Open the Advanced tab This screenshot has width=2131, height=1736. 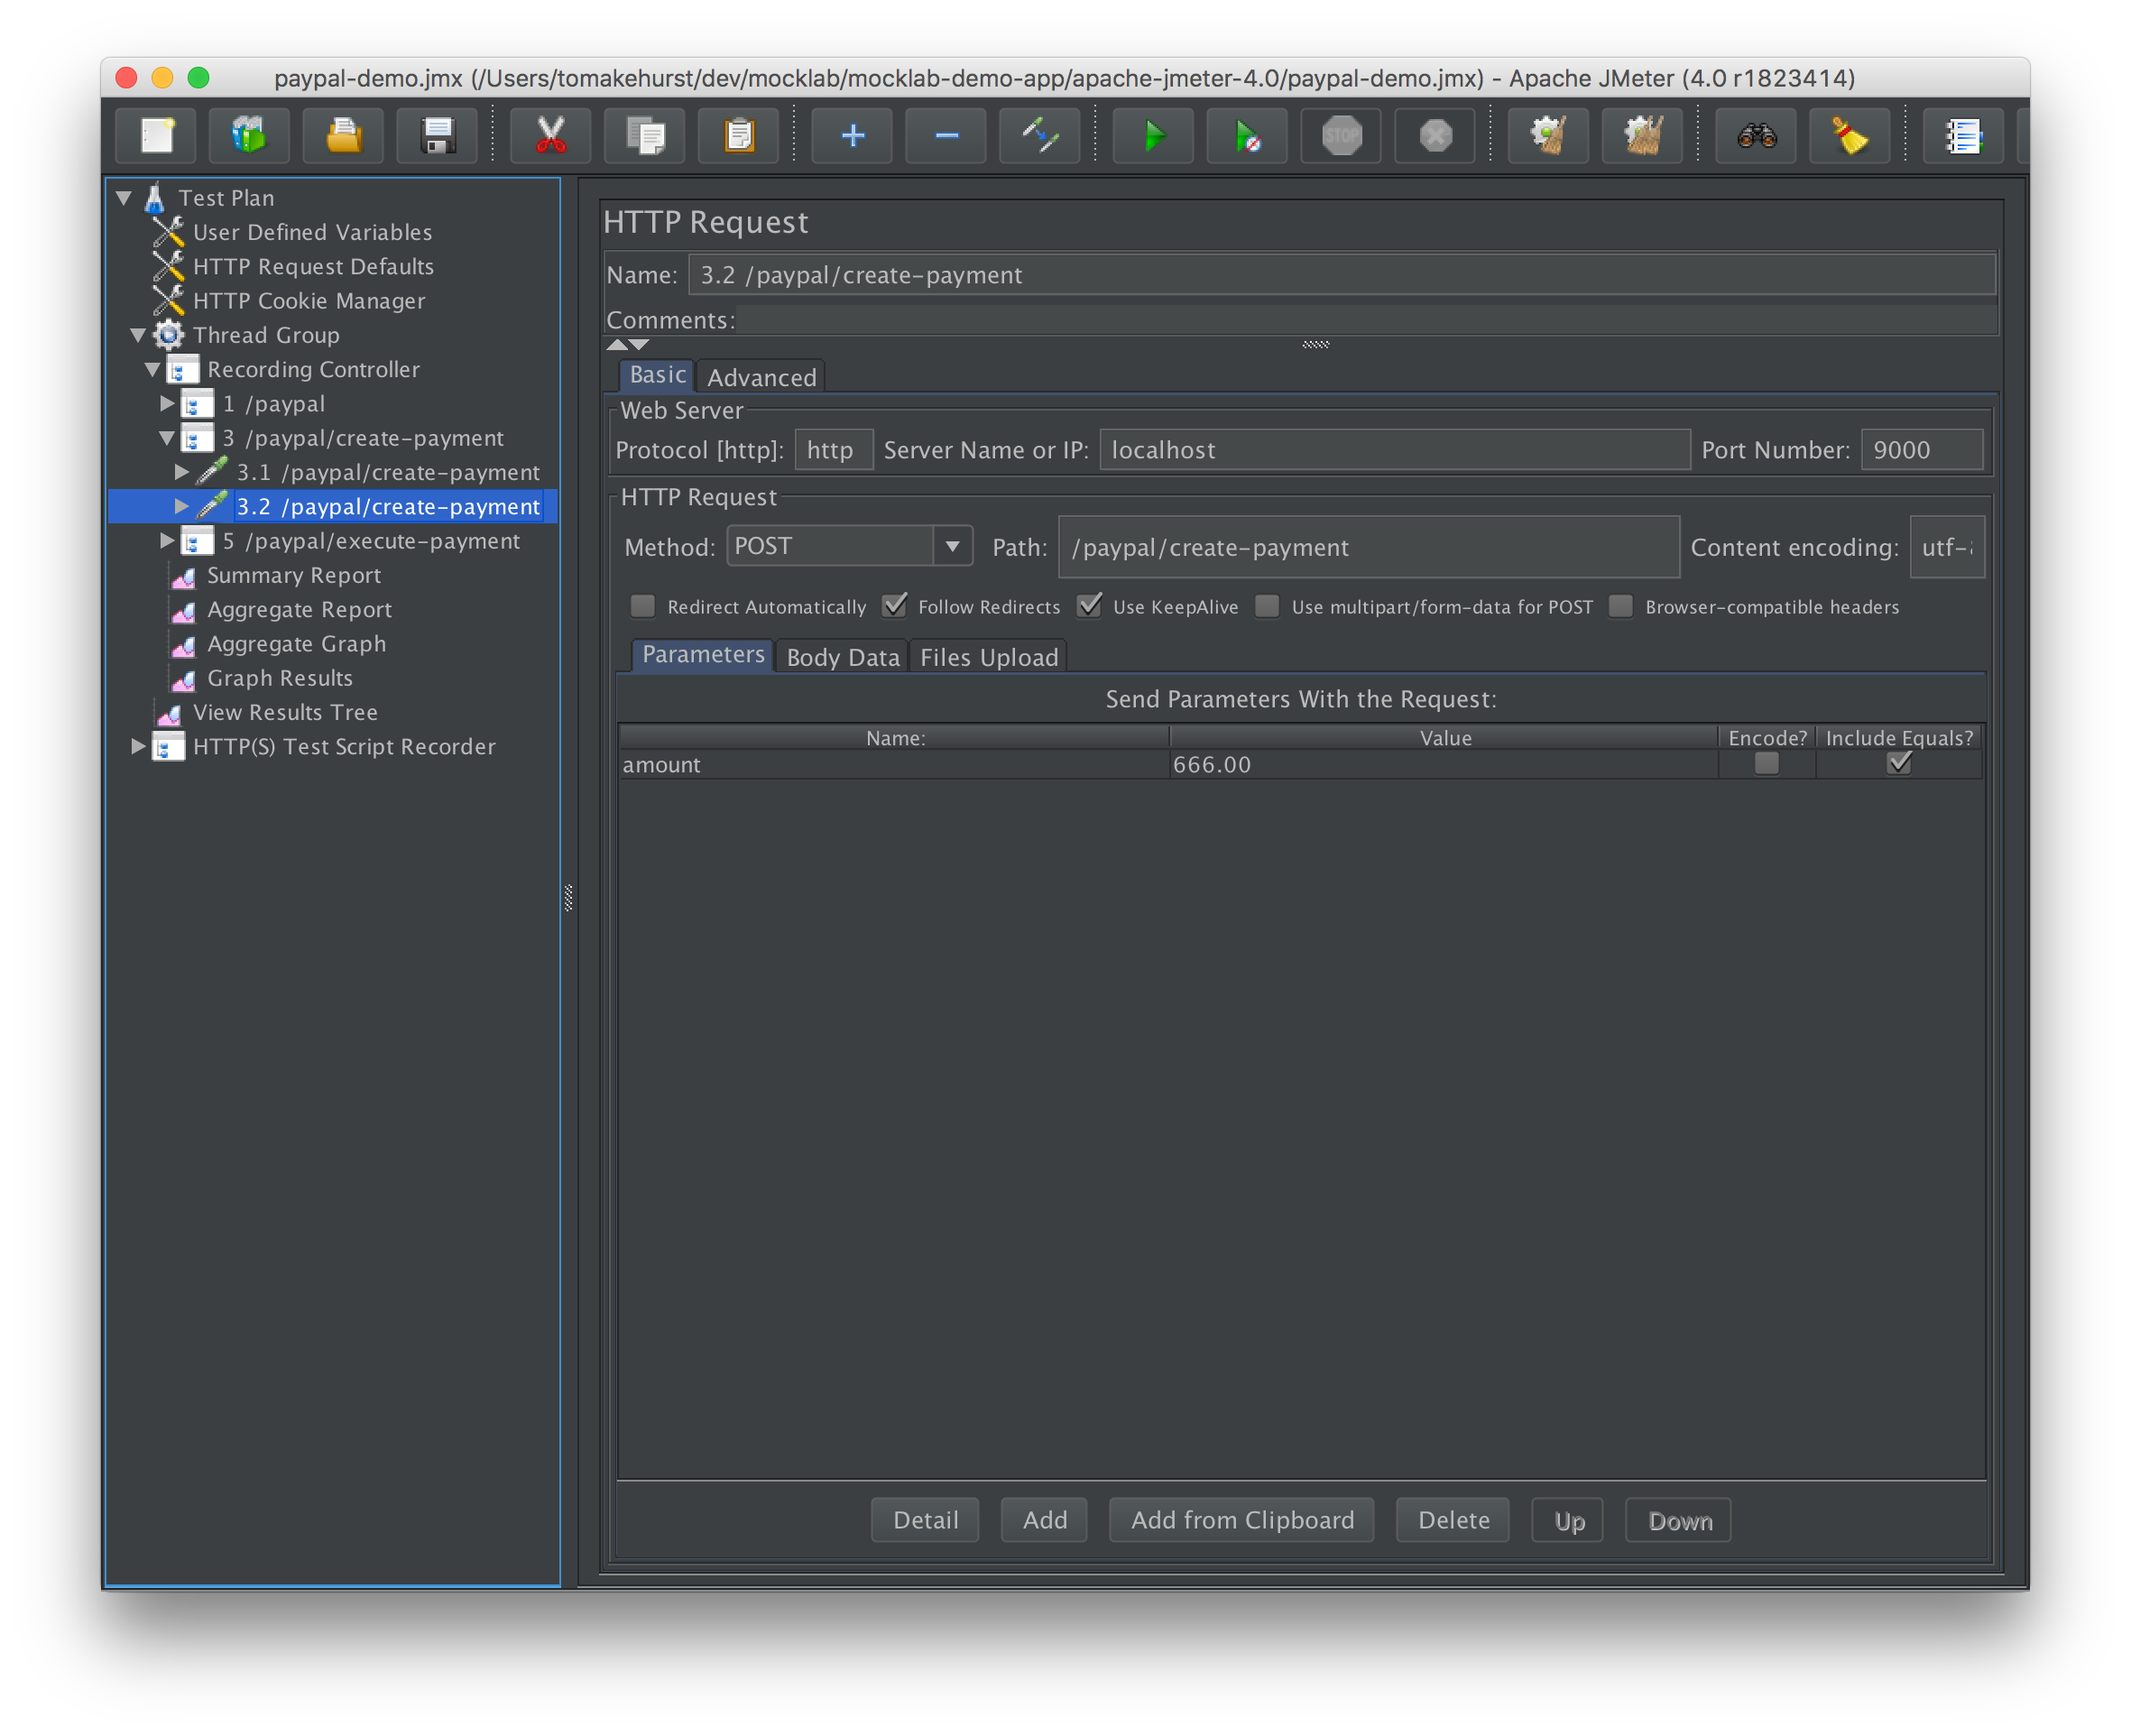coord(761,377)
